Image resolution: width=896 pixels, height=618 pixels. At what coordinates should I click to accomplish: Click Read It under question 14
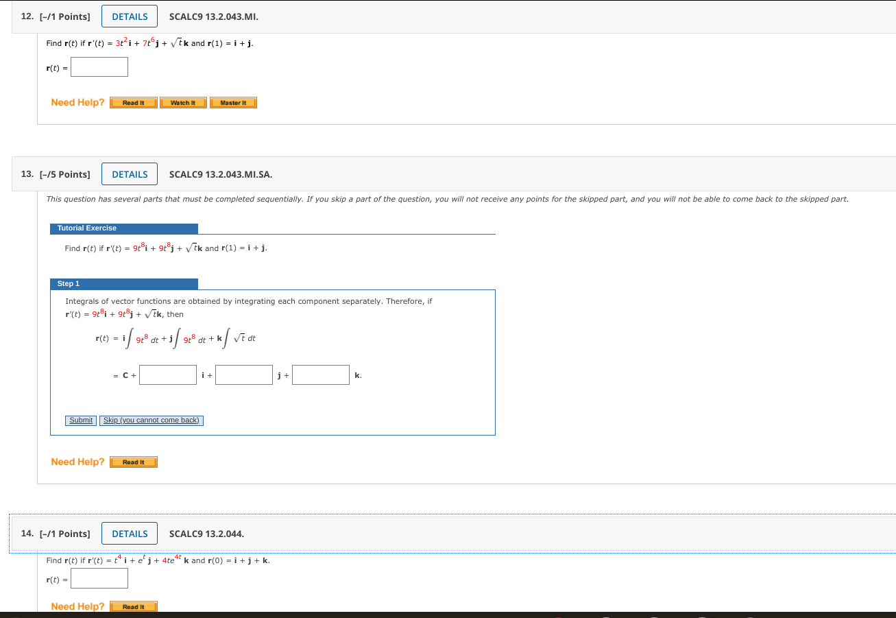133,606
